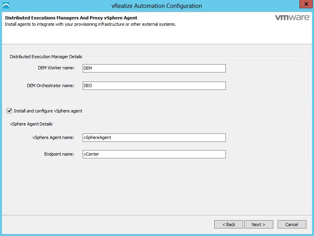This screenshot has width=314, height=236.
Task: Click the 'DEM Orchestrator name:' label
Action: (x=51, y=86)
